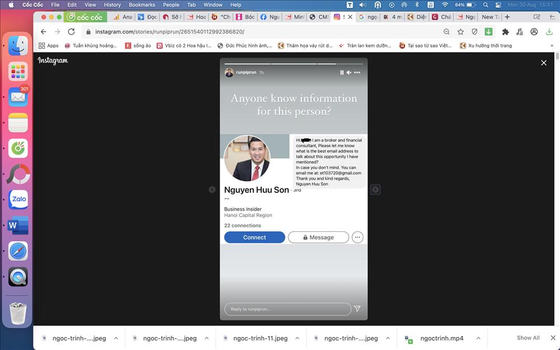Bookmark this page with star icon
Viewport: 560px width, 350px height.
click(x=460, y=32)
